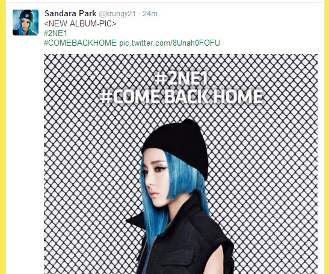Image resolution: width=329 pixels, height=274 pixels.
Task: Click the upturned jacket collar in photo
Action: click(137, 221)
